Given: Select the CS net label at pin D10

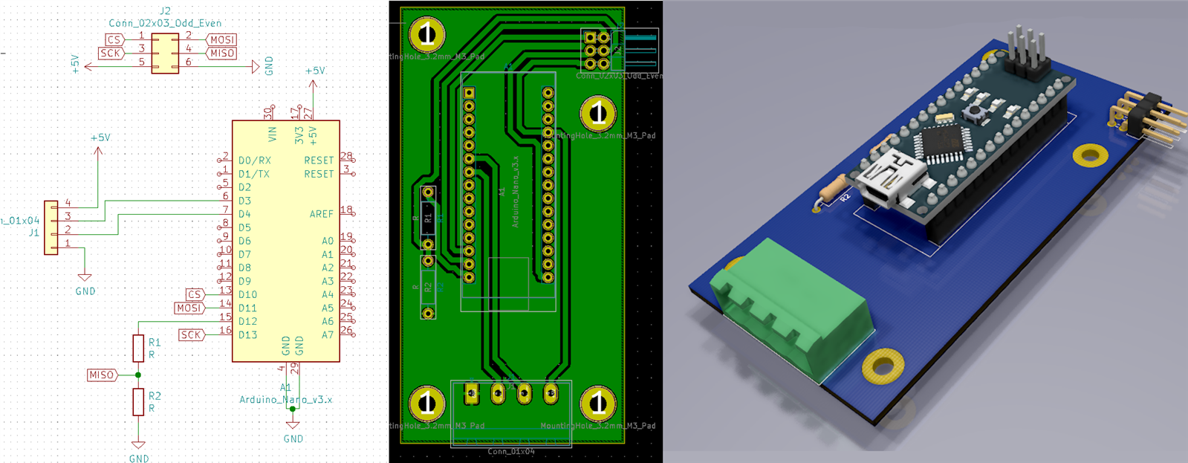Looking at the screenshot, I should coord(195,294).
